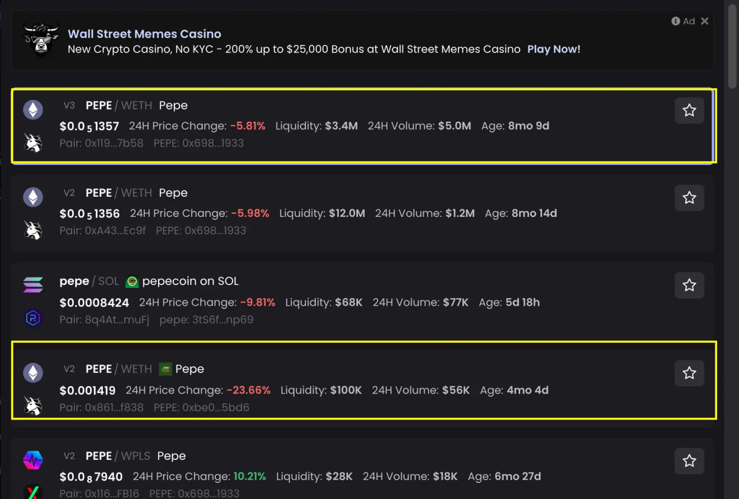This screenshot has height=499, width=739.
Task: Click the ad info icon
Action: (675, 21)
